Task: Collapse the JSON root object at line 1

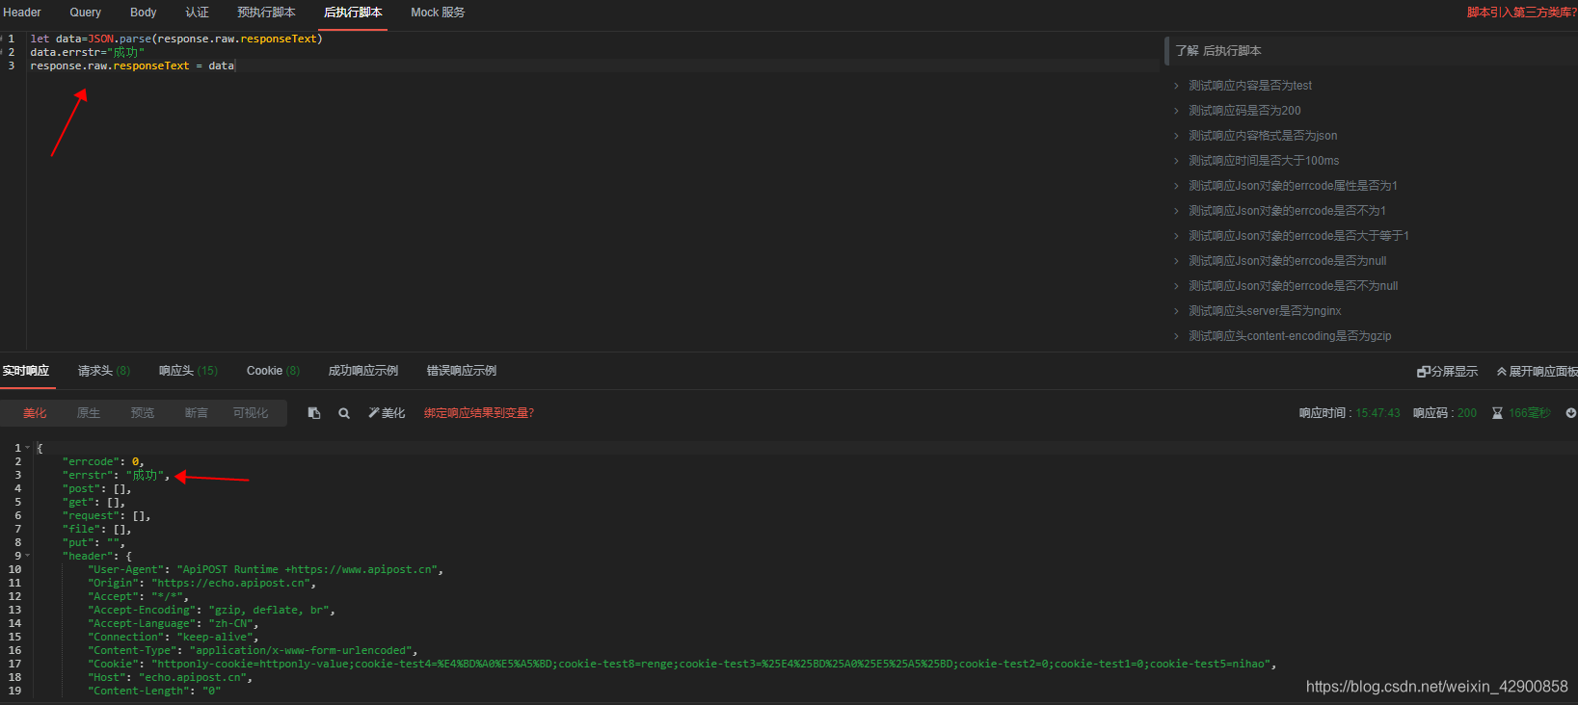Action: click(28, 448)
